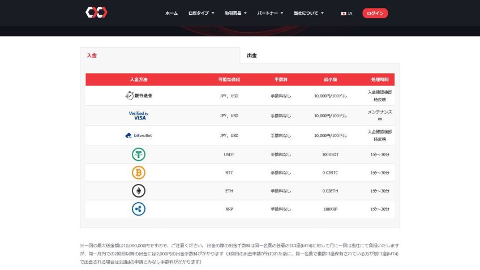This screenshot has width=480, height=270.
Task: Click the JA language selector
Action: point(350,13)
